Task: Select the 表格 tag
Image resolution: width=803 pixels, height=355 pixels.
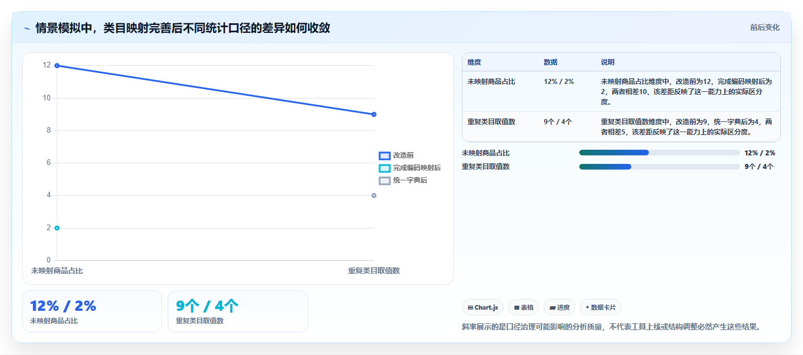Action: tap(524, 307)
